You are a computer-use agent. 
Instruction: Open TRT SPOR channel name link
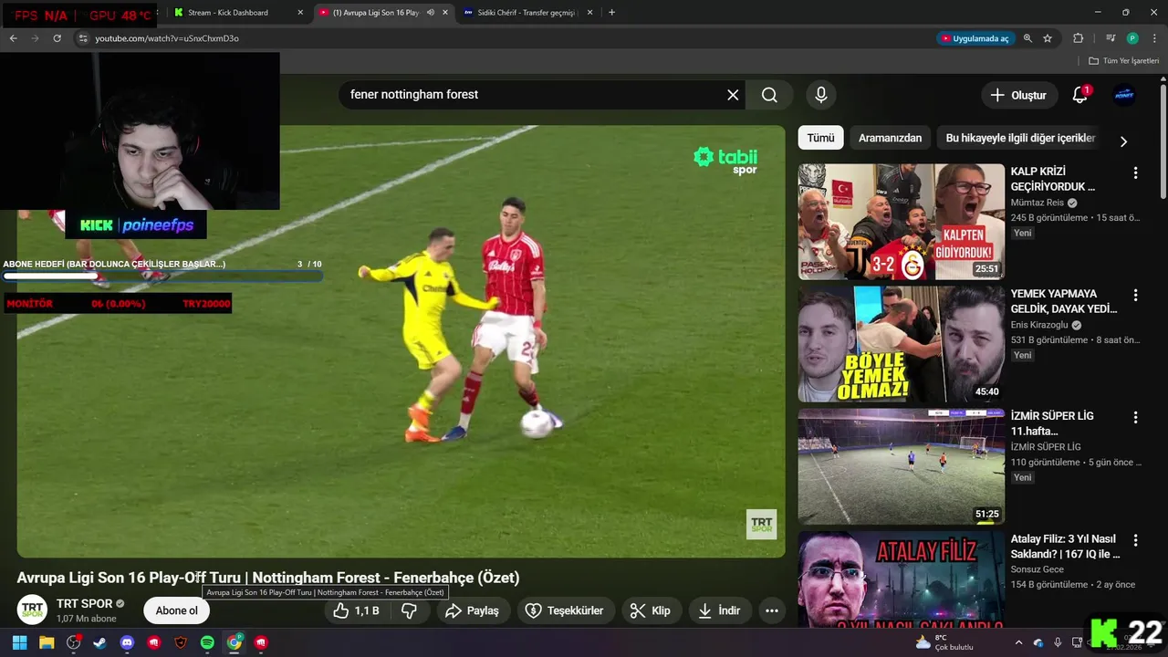[85, 603]
